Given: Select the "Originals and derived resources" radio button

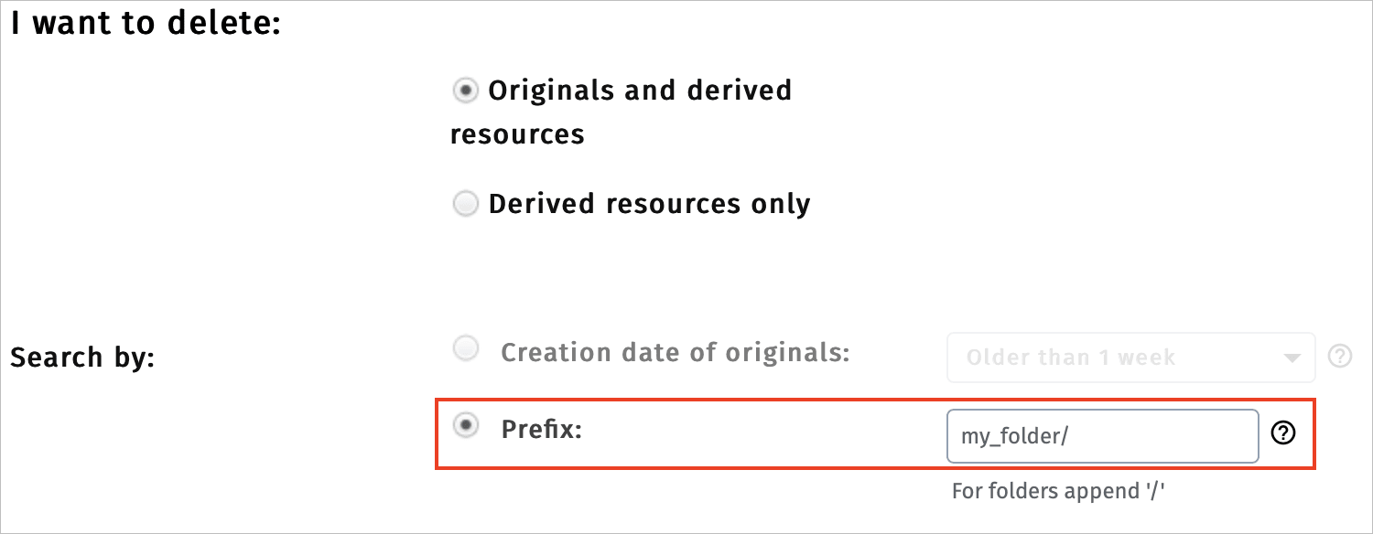Looking at the screenshot, I should (466, 91).
